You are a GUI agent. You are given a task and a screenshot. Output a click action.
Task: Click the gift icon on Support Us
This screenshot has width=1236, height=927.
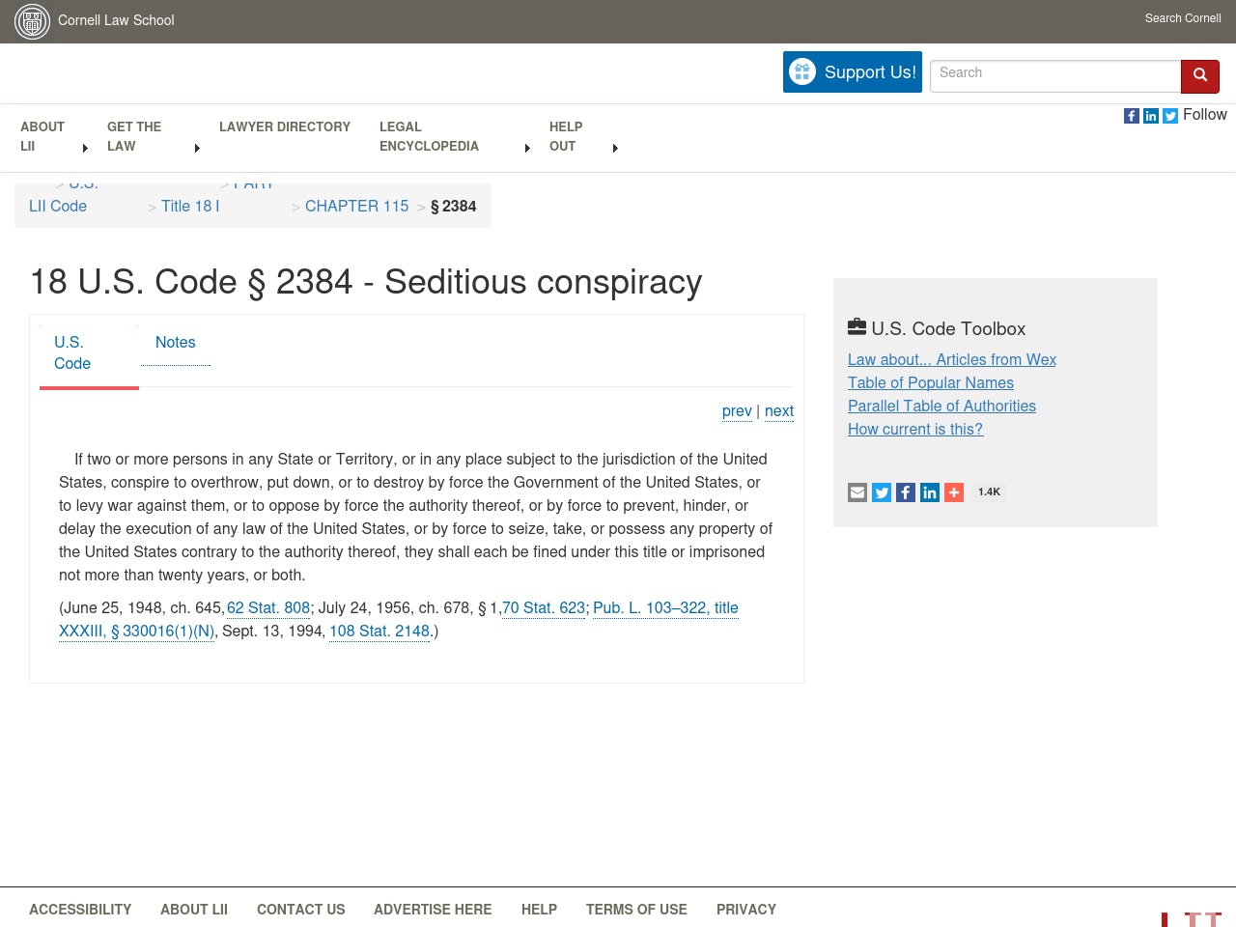coord(802,71)
